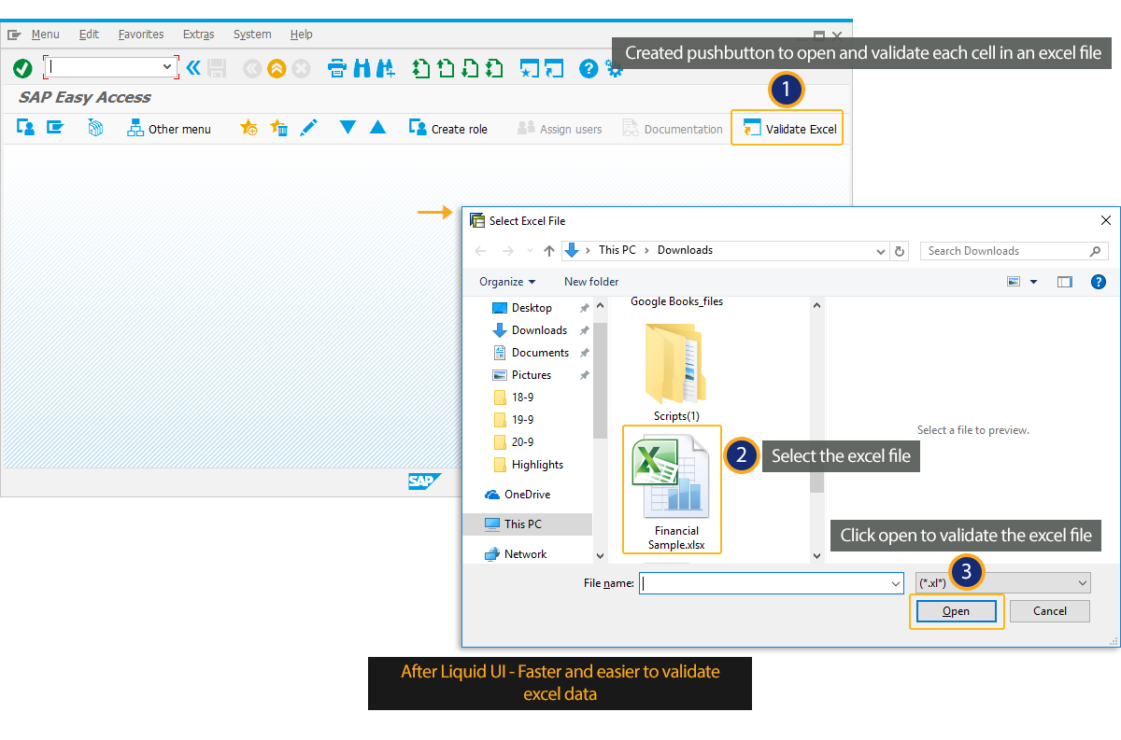Screen dimensions: 1121x740
Task: Click the New folder button
Action: 591,282
